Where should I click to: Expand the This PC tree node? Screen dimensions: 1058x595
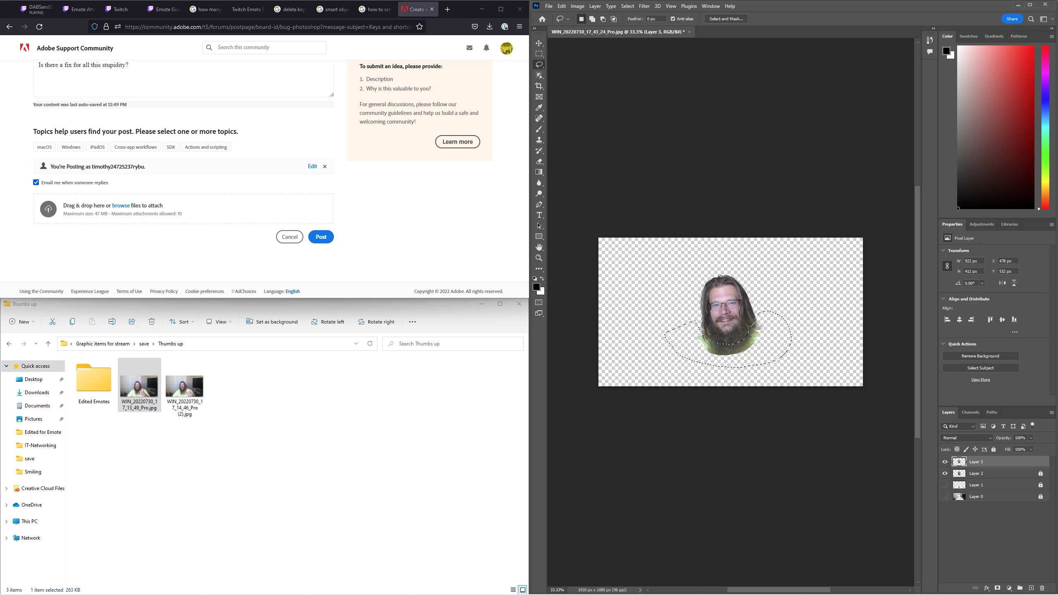pyautogui.click(x=6, y=521)
